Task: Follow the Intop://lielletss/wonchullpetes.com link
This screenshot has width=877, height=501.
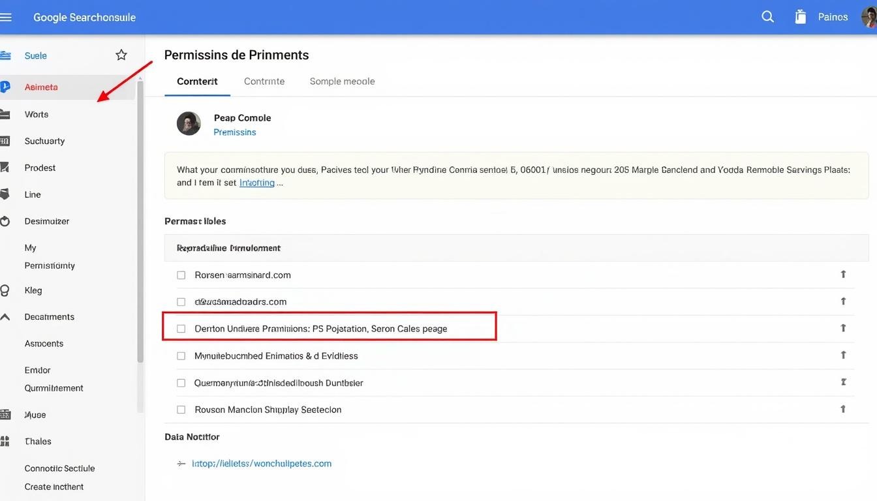Action: [x=262, y=463]
